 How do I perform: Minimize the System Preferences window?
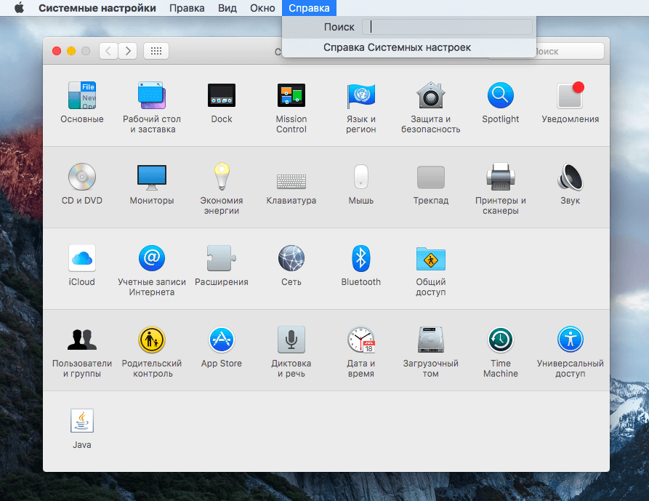71,51
